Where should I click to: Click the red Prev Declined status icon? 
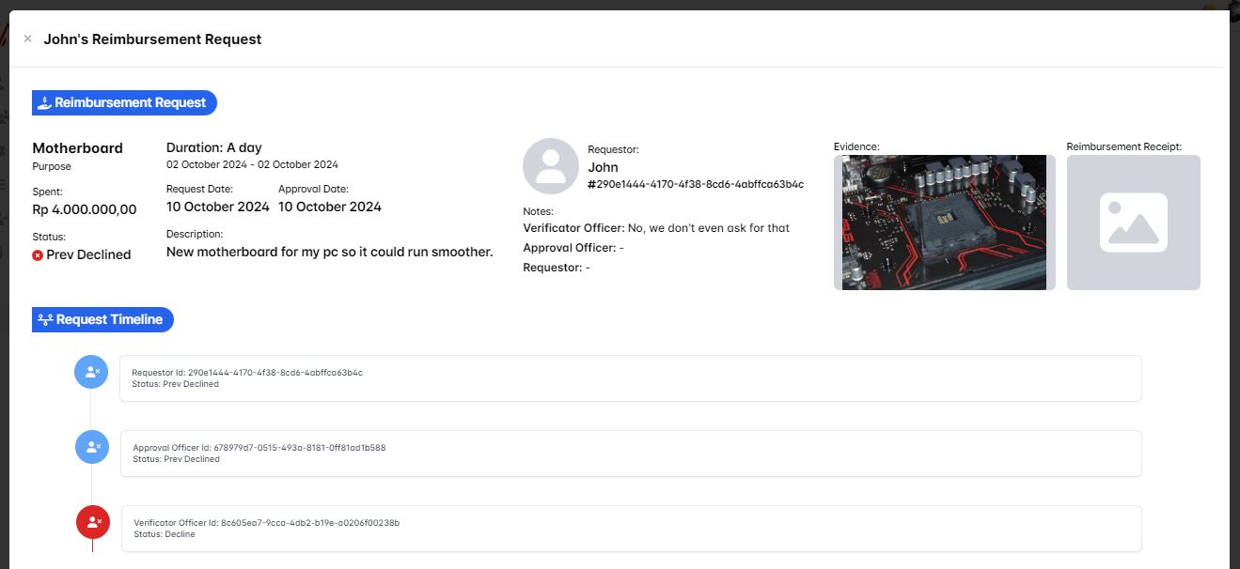[x=38, y=255]
